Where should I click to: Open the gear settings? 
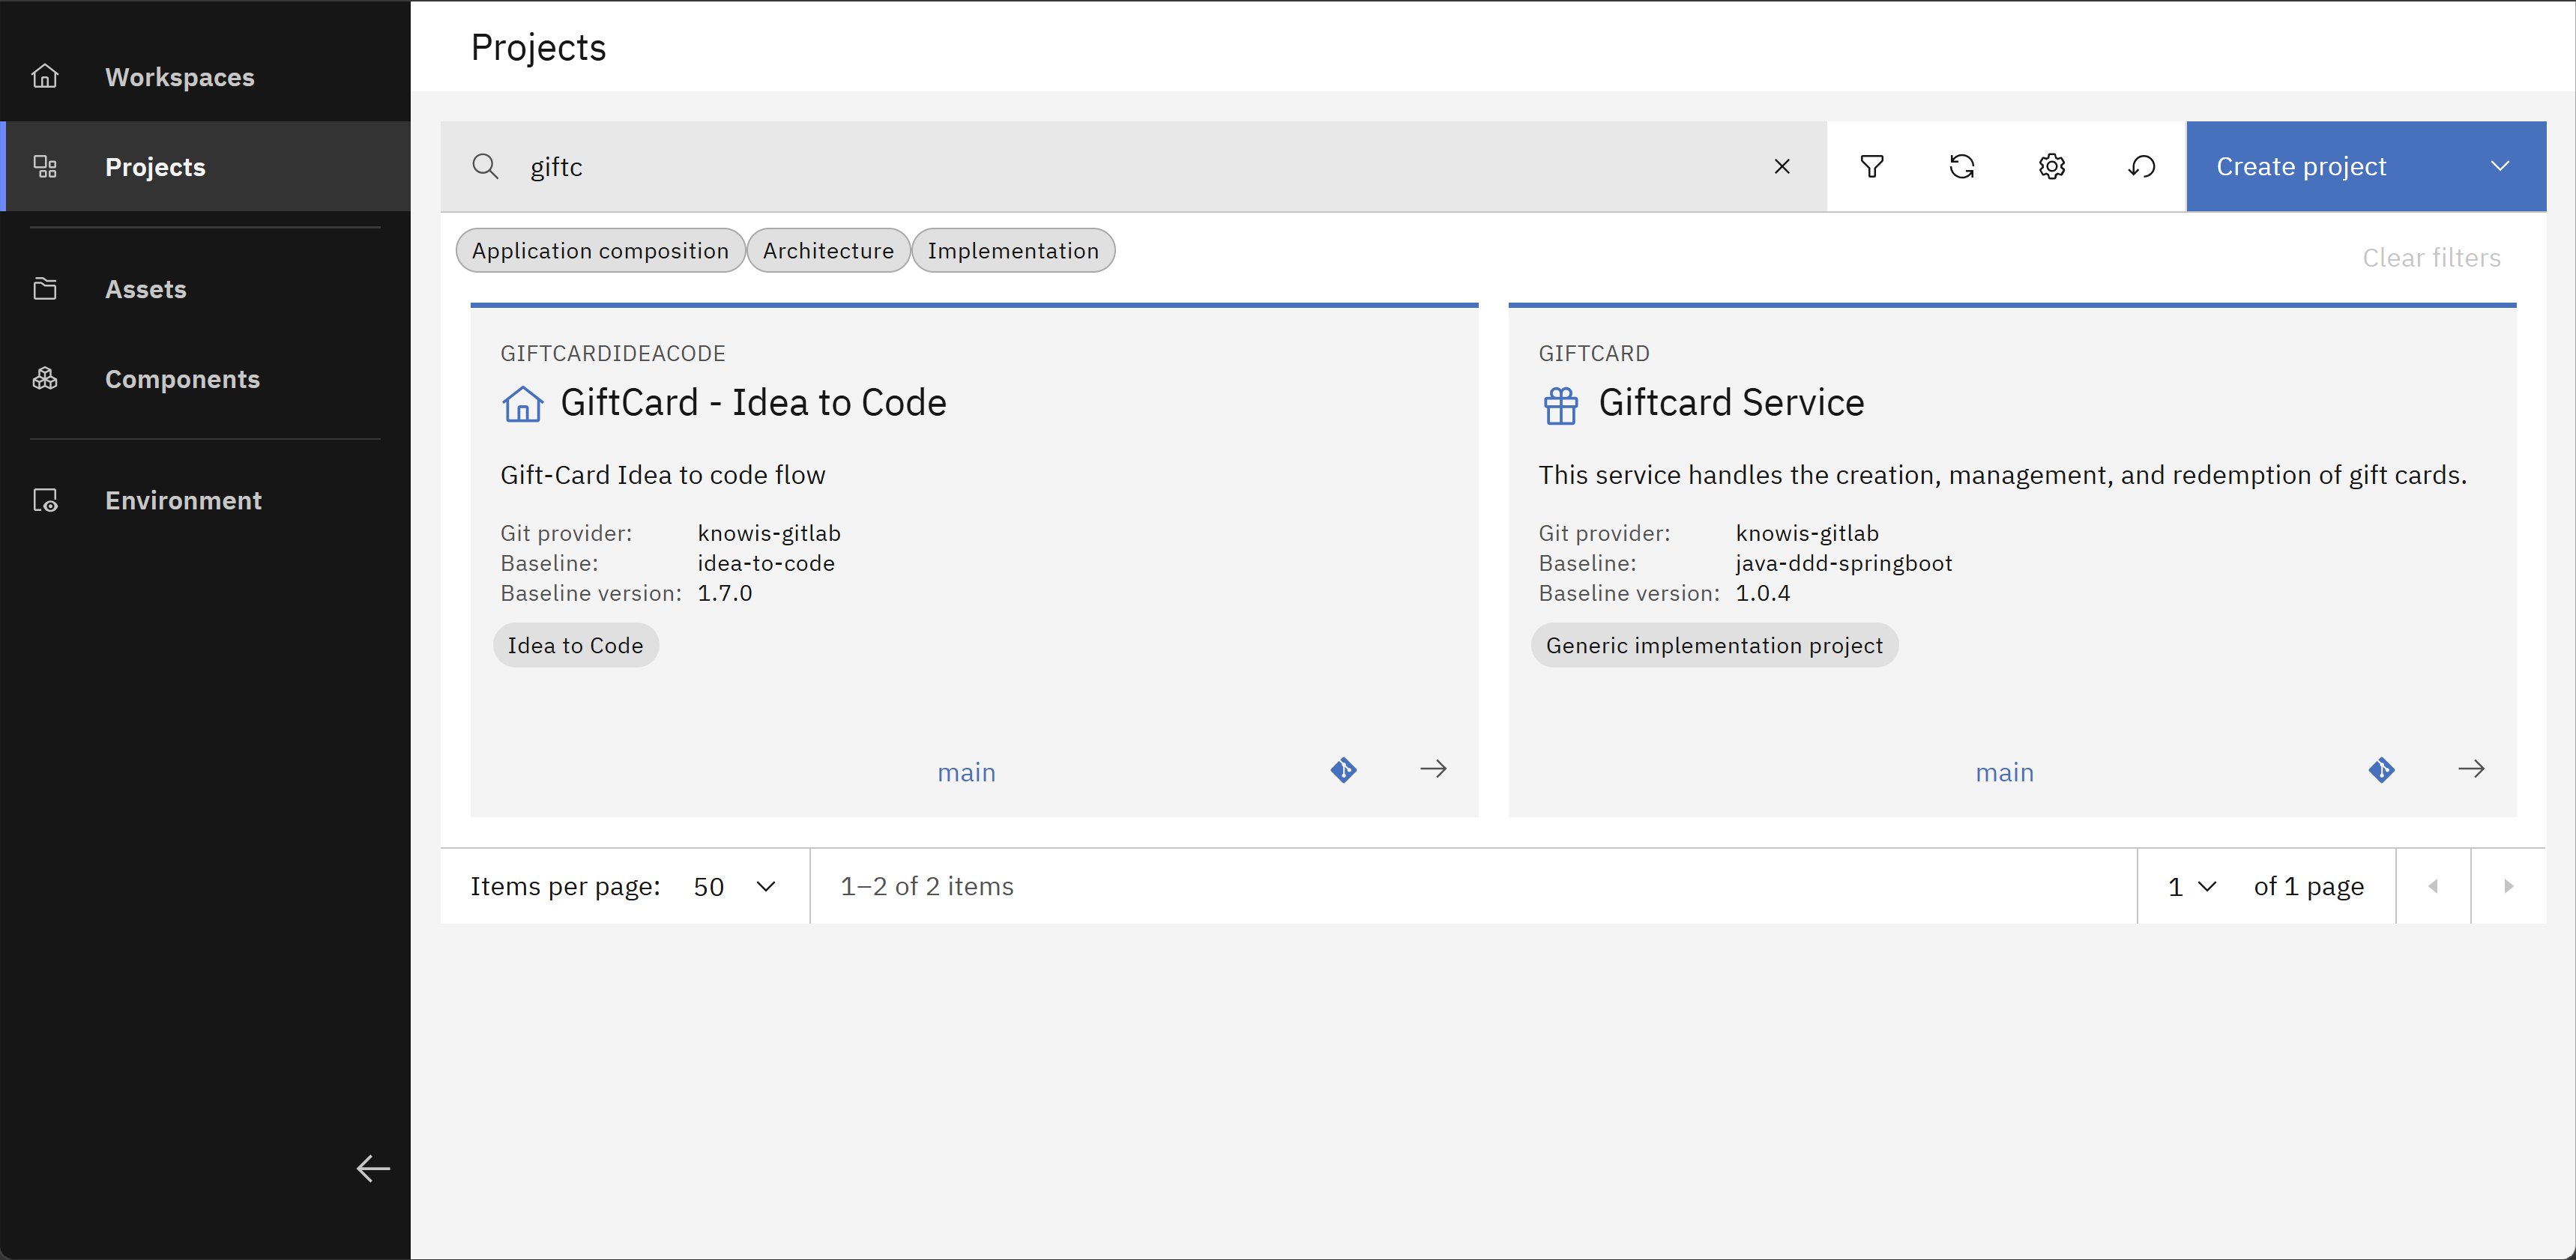[x=2052, y=167]
